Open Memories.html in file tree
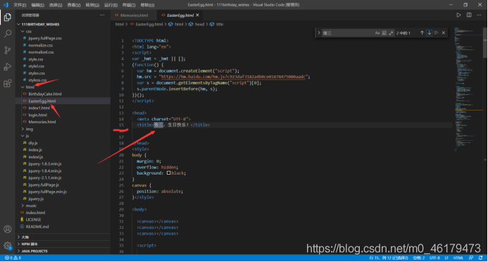The image size is (488, 262). tap(42, 122)
